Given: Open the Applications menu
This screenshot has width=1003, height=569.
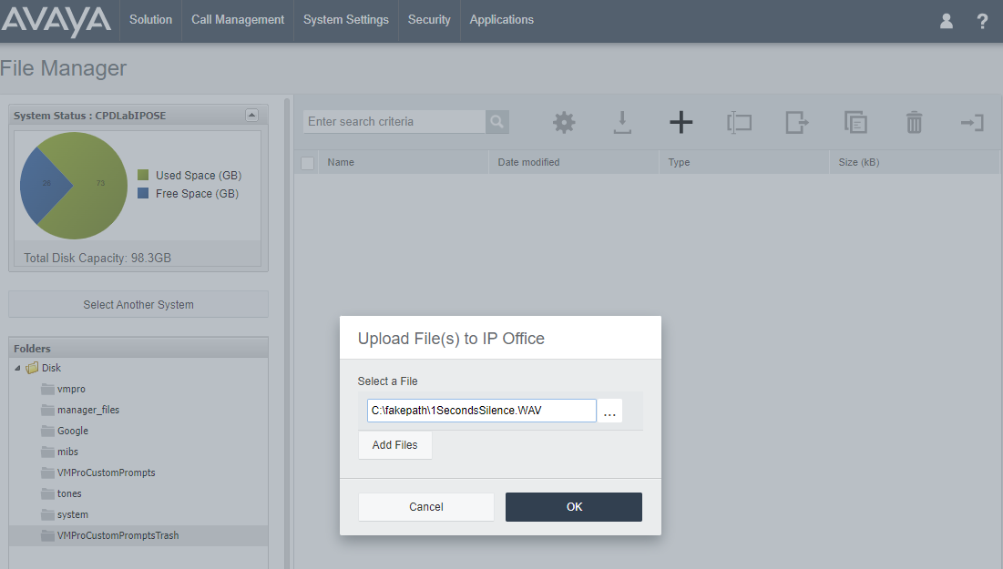Looking at the screenshot, I should pos(501,20).
